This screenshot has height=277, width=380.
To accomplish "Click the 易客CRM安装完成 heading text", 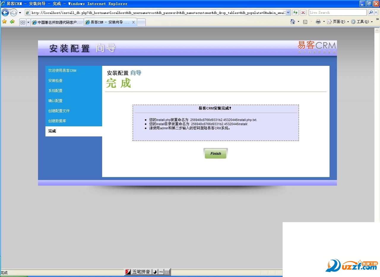I will tap(215, 108).
